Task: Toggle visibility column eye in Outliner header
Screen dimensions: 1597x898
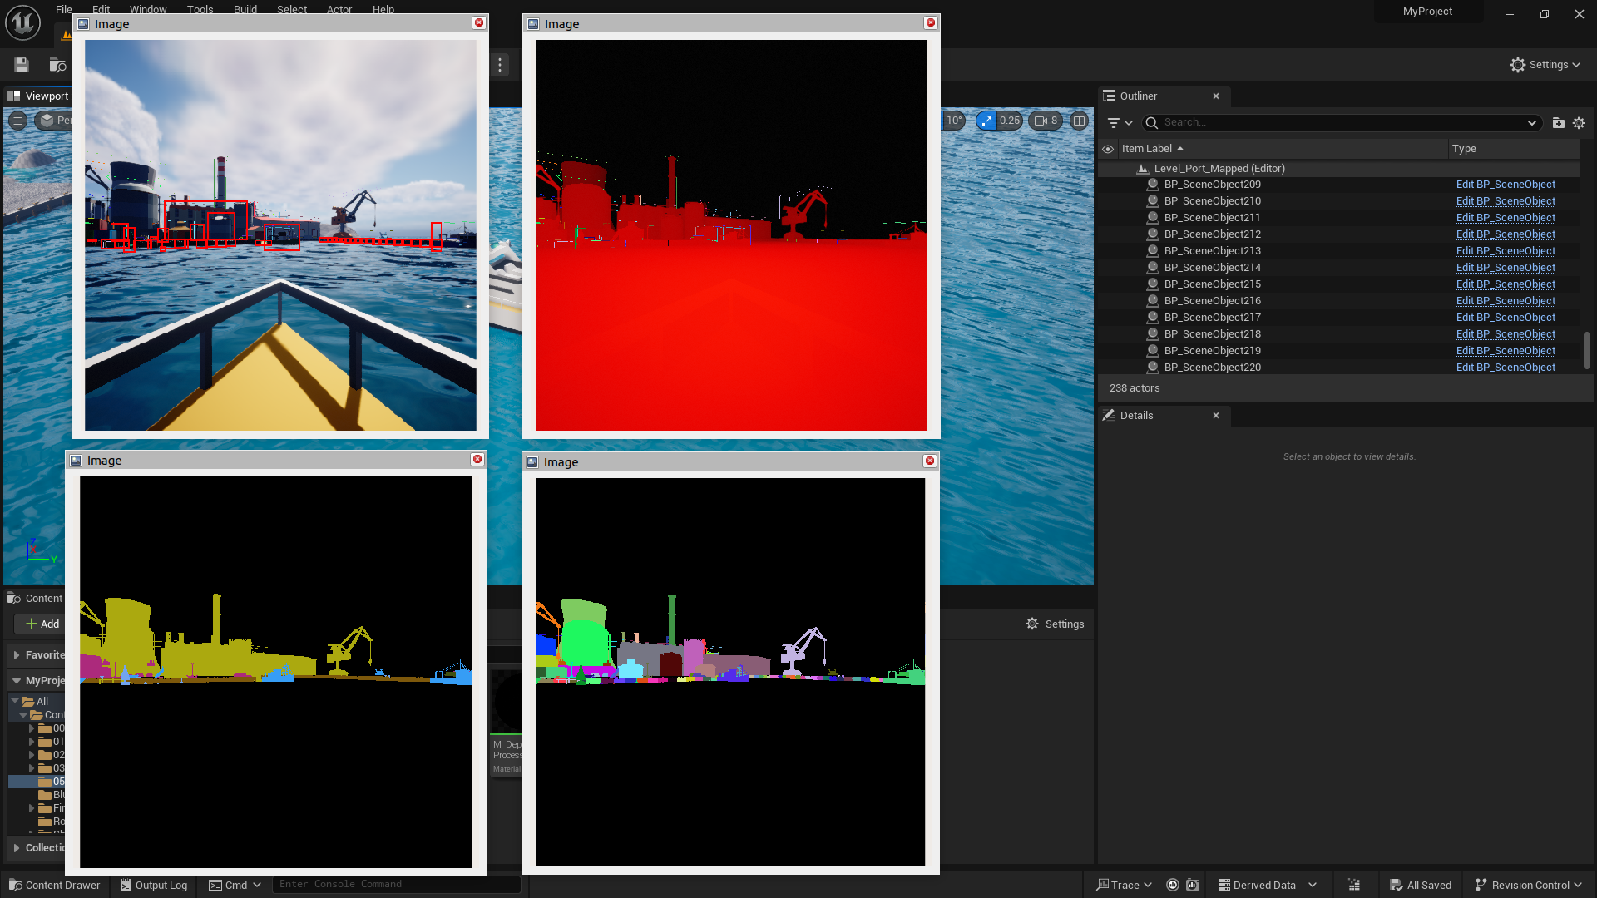Action: click(1108, 149)
